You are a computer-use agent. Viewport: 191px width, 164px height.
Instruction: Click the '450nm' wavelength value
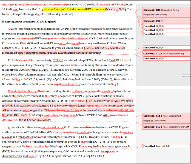(x=75, y=74)
